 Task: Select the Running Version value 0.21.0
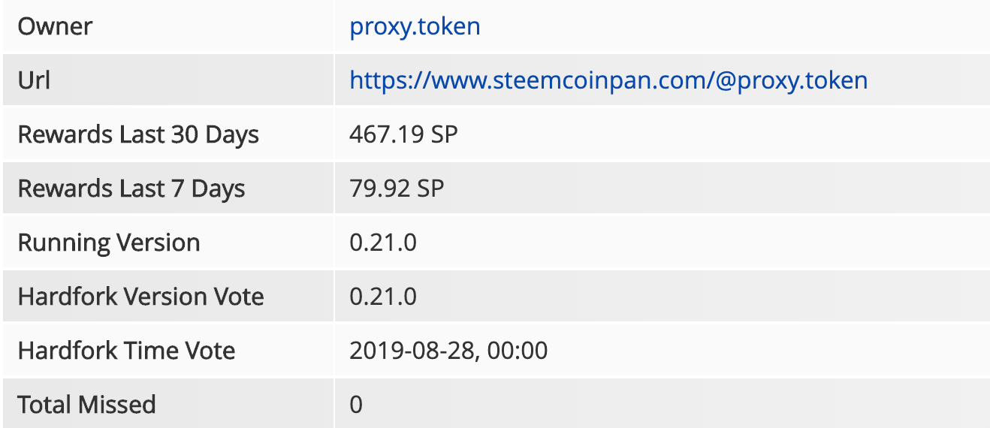383,243
